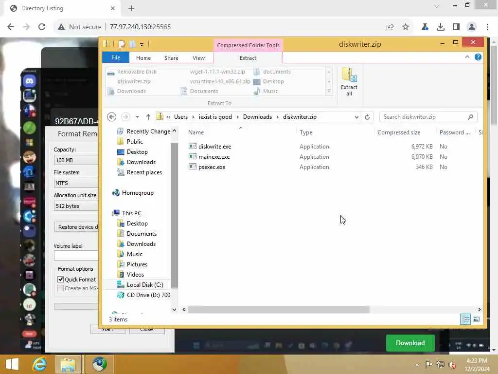Click the browser address bar URL
498x374 pixels.
click(x=140, y=27)
